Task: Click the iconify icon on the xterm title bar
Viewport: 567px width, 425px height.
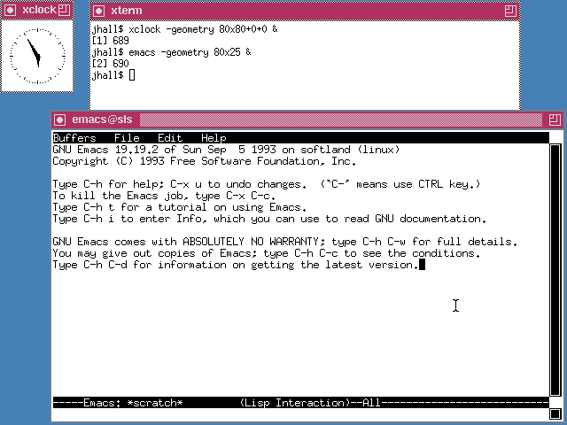Action: pyautogui.click(x=98, y=11)
